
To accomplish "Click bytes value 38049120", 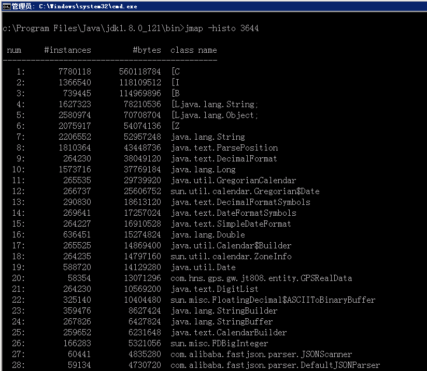I will tap(143, 158).
